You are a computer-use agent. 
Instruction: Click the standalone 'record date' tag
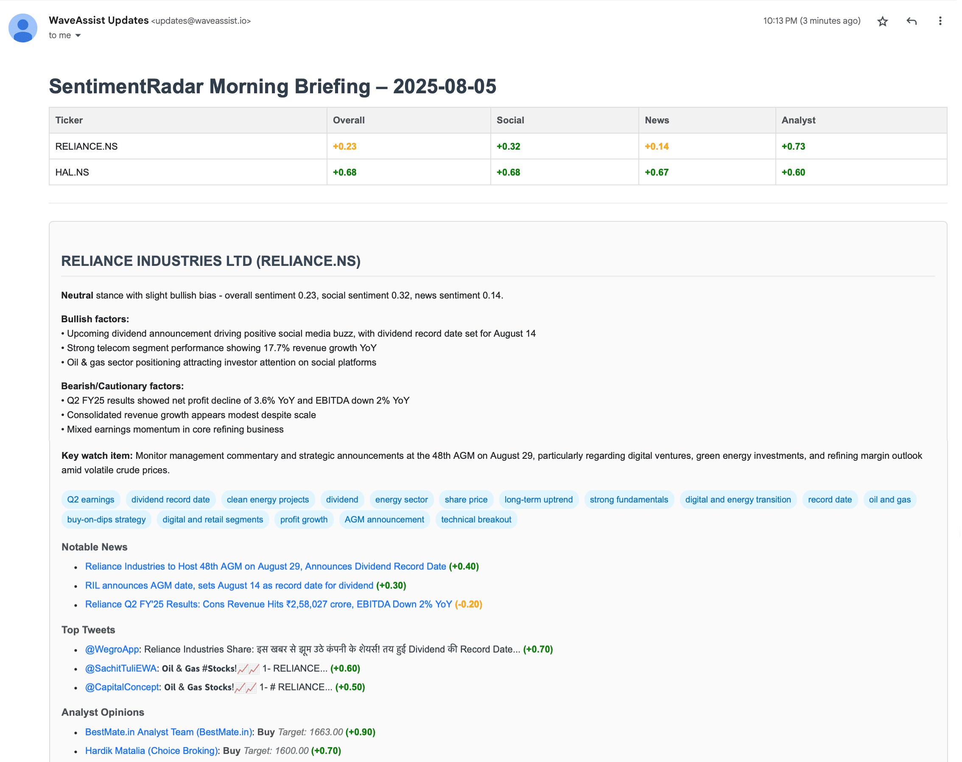coord(830,500)
